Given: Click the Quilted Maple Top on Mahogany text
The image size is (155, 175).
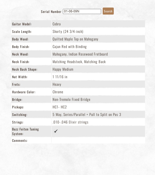Looking at the screenshot, I should tap(75, 39).
